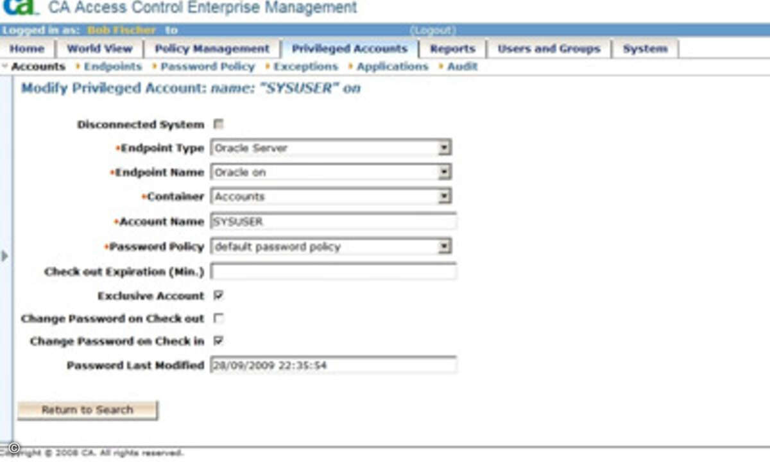Viewport: 770px width, 462px height.
Task: Switch to the World View tab
Action: pyautogui.click(x=99, y=49)
